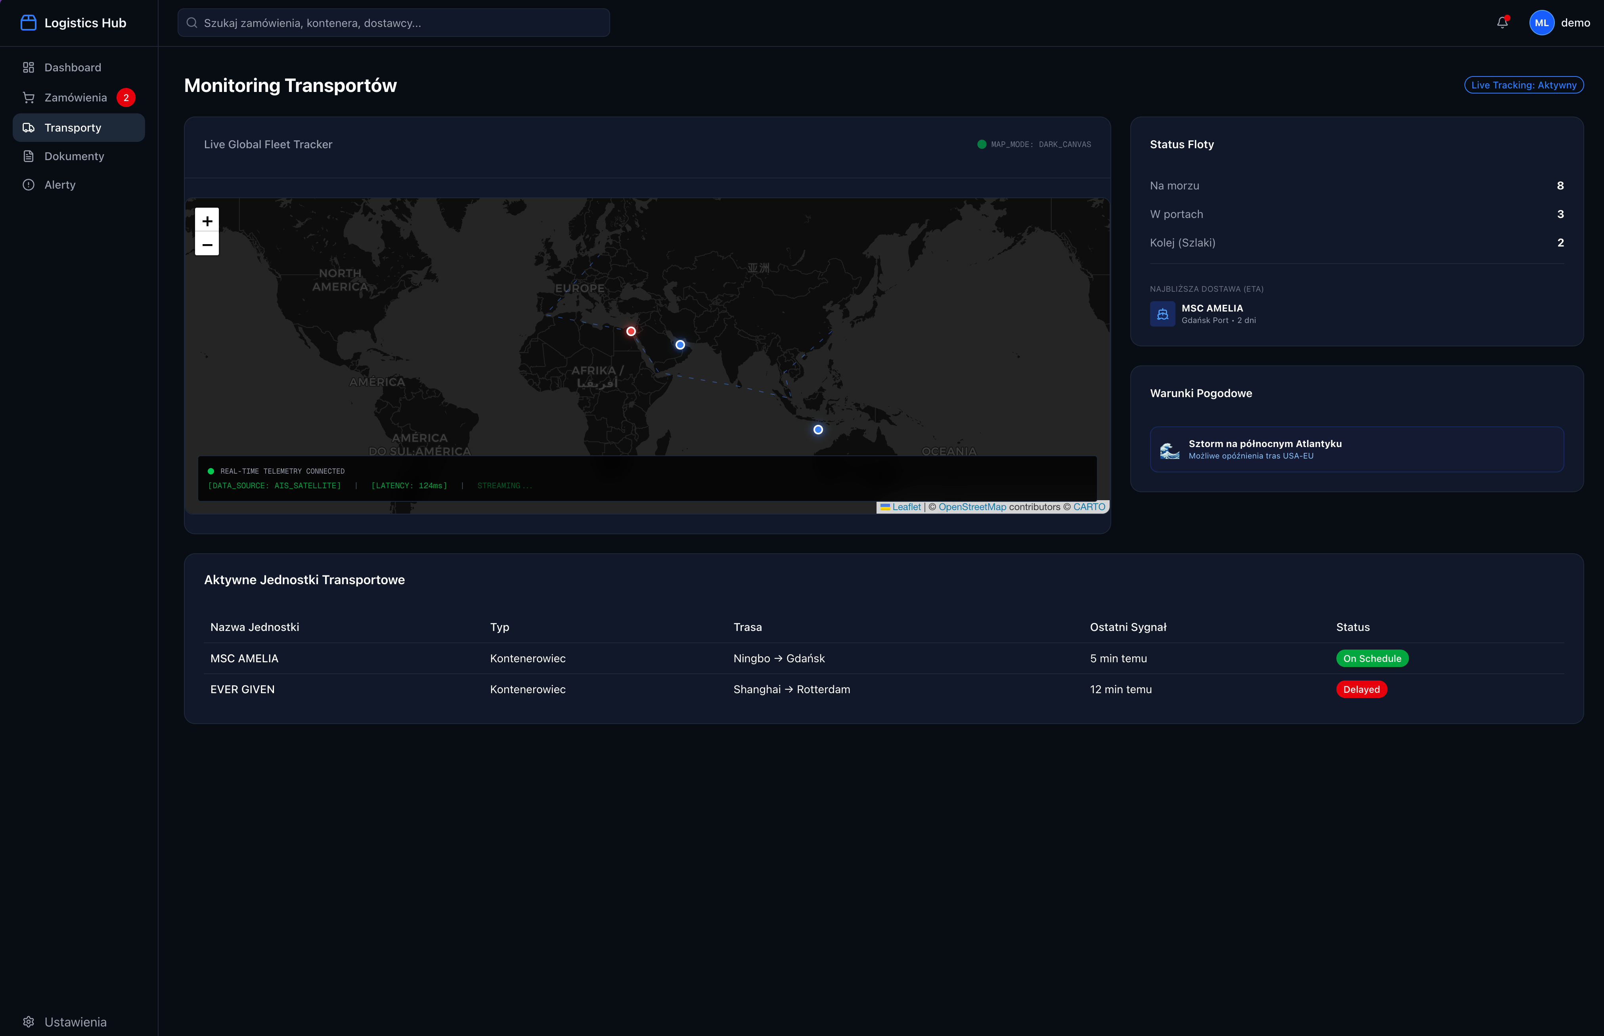Viewport: 1604px width, 1036px height.
Task: Click the Zamówienia shopping cart icon
Action: (28, 97)
